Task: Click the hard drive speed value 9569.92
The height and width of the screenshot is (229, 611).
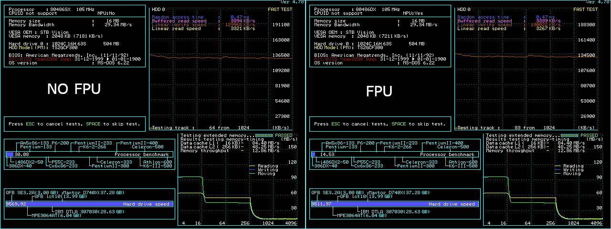Action: tap(16, 204)
